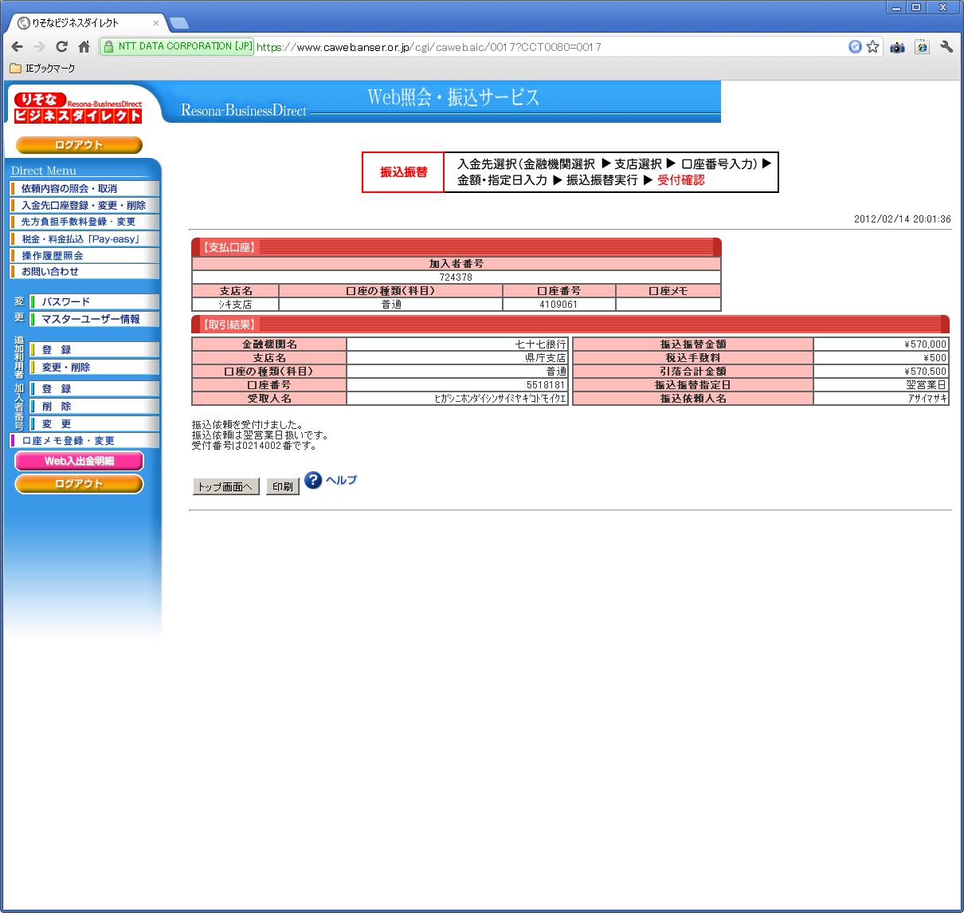Click recipient account number 5518181
Image resolution: width=964 pixels, height=913 pixels.
tap(457, 385)
